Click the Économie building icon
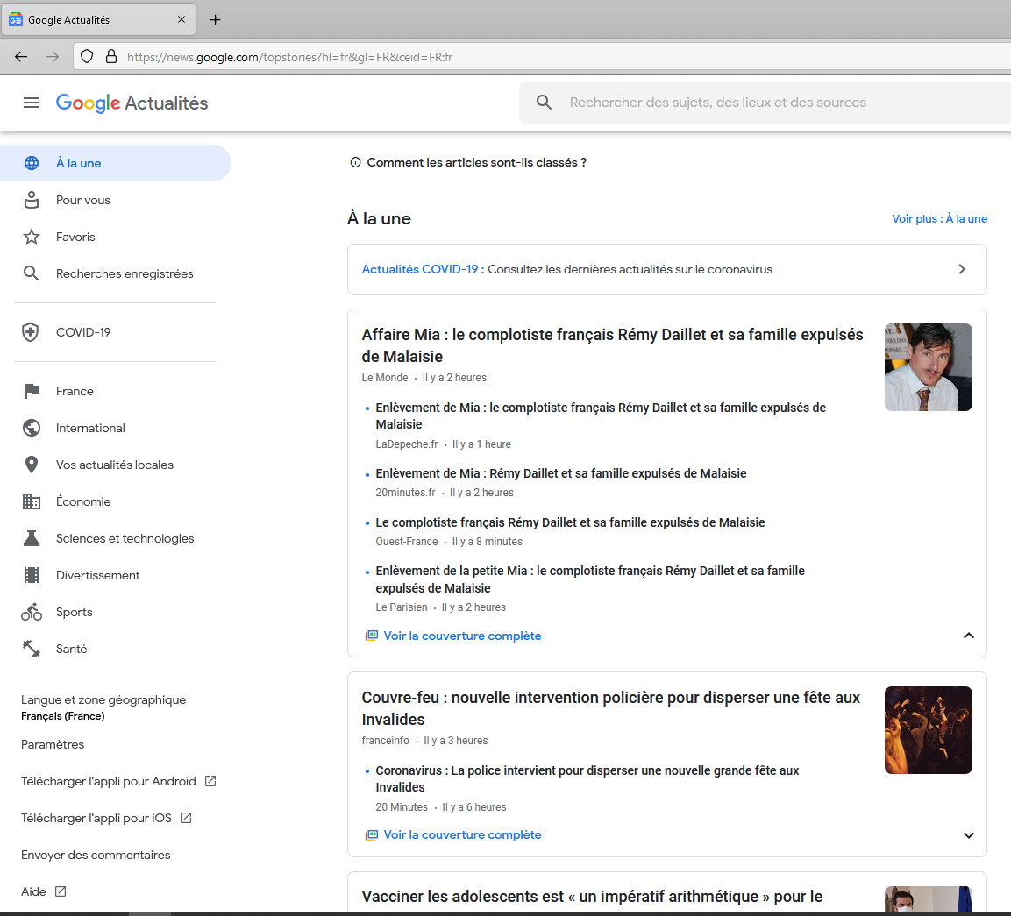 (x=32, y=501)
